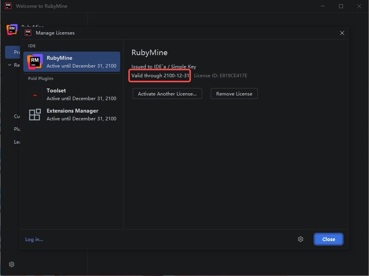Close the Welcome to RubyMine window
Viewport: 369px width, 276px height.
coord(359,6)
